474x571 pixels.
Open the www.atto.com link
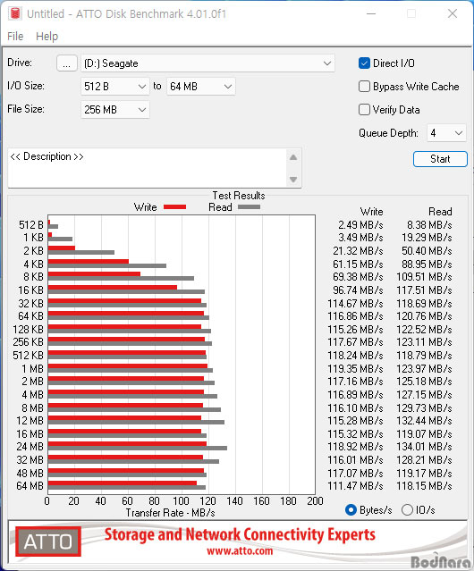[x=240, y=551]
